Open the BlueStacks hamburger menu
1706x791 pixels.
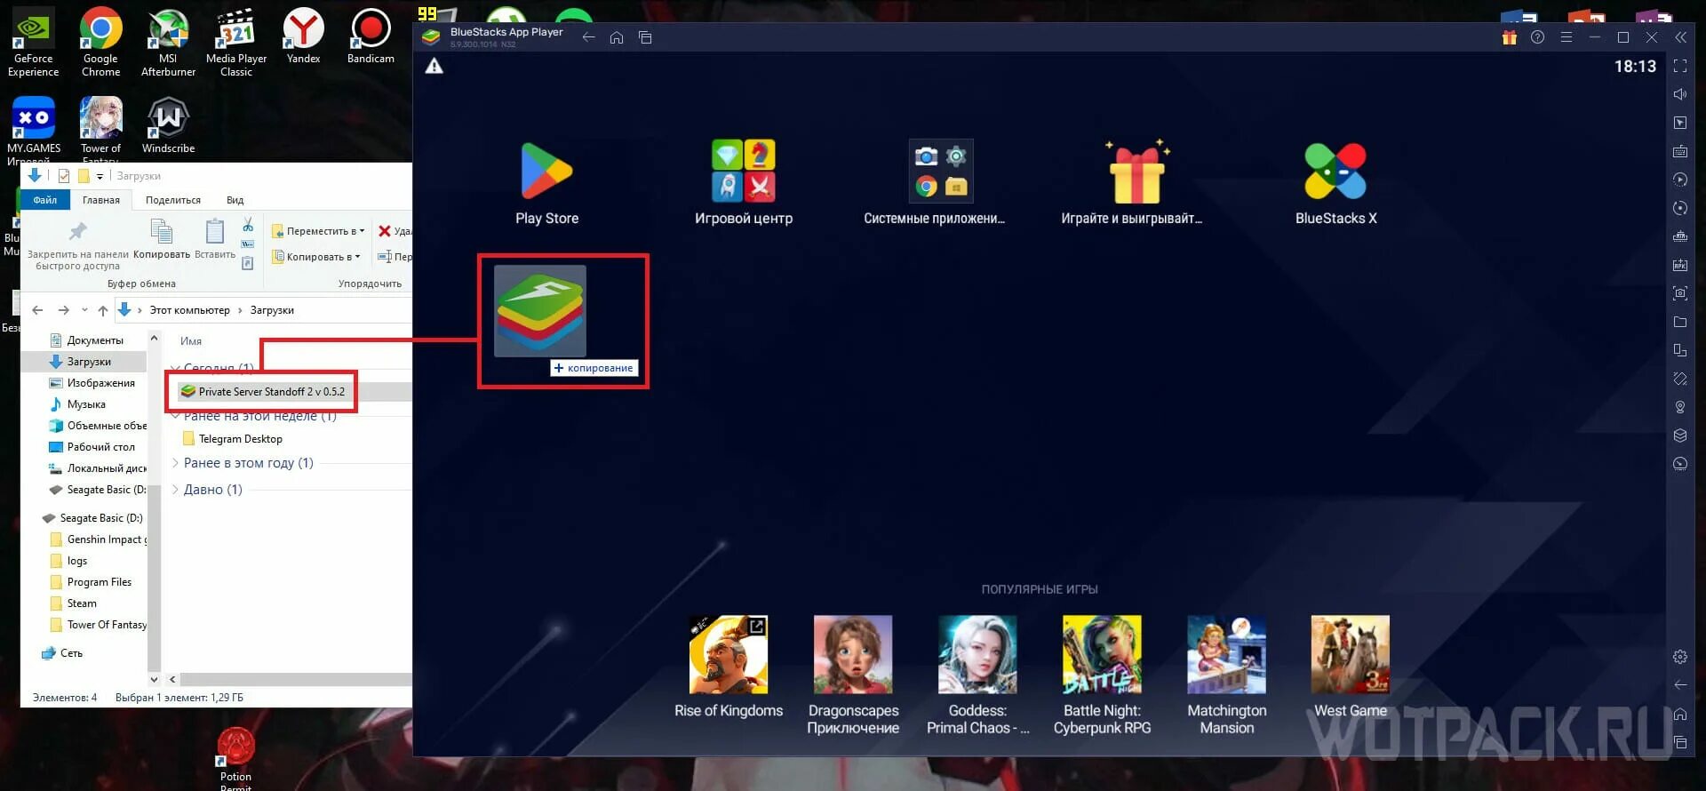1566,37
